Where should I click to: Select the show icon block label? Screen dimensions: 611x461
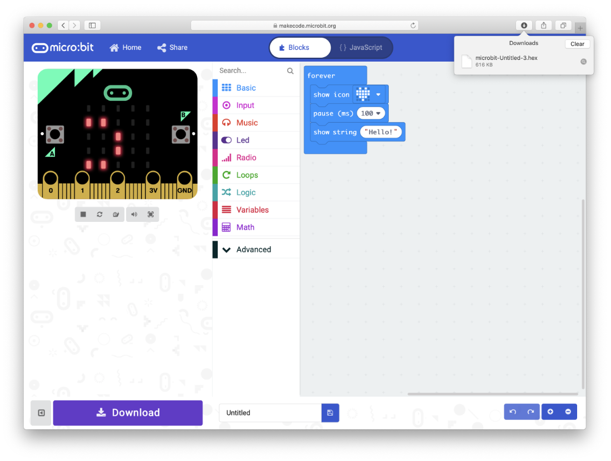[331, 95]
